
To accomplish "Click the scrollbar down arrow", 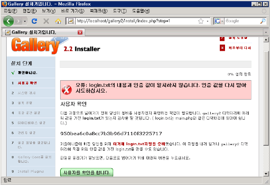I will 266,174.
